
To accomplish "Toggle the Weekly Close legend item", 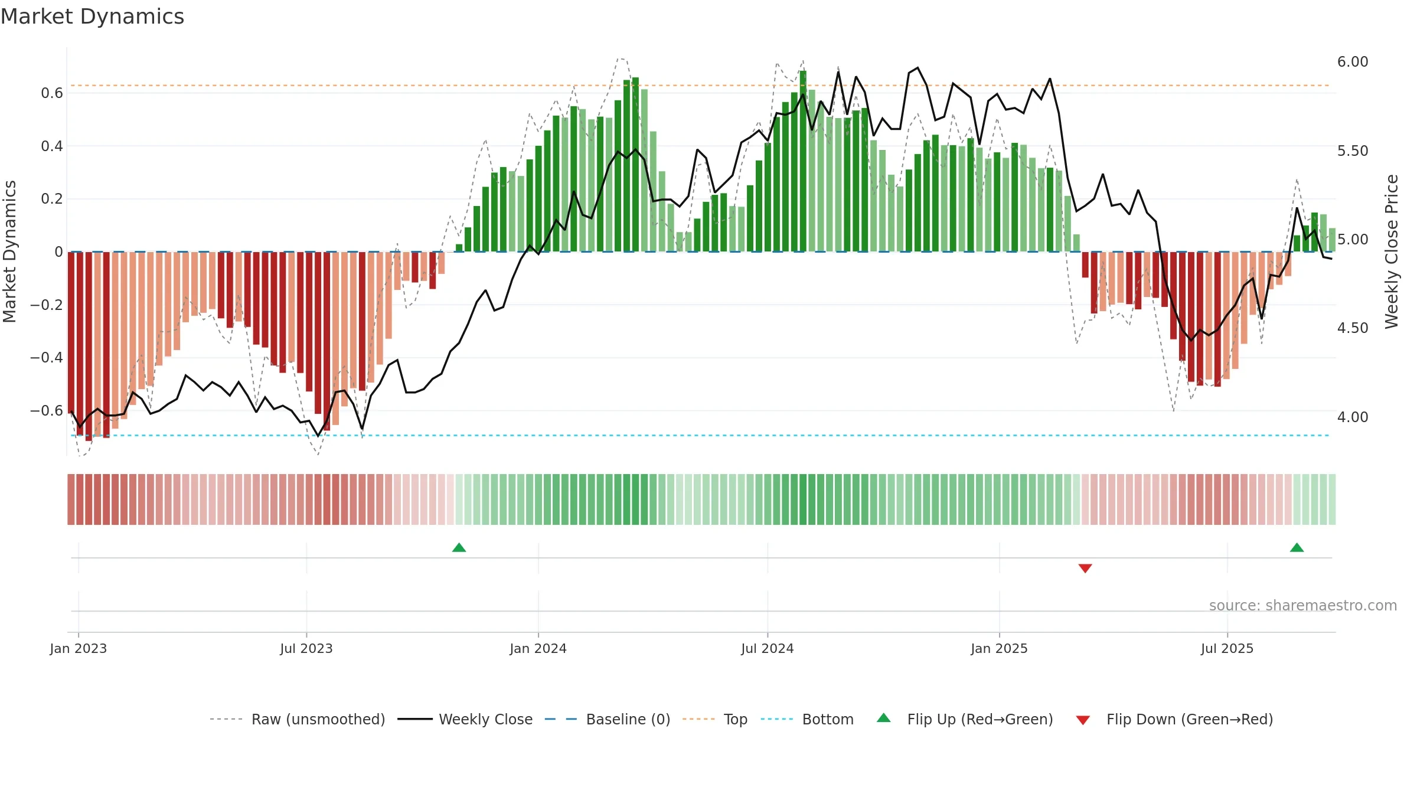I will pyautogui.click(x=465, y=719).
